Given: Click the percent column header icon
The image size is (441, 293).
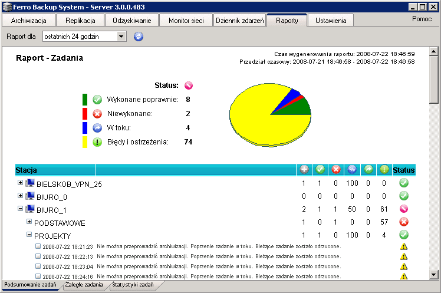Looking at the screenshot, I should pyautogui.click(x=351, y=170).
